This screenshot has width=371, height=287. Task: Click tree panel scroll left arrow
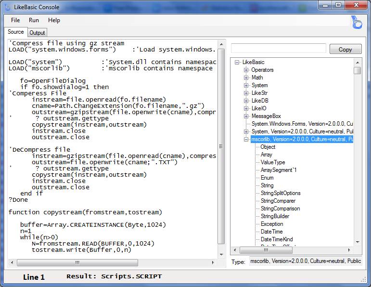click(235, 250)
